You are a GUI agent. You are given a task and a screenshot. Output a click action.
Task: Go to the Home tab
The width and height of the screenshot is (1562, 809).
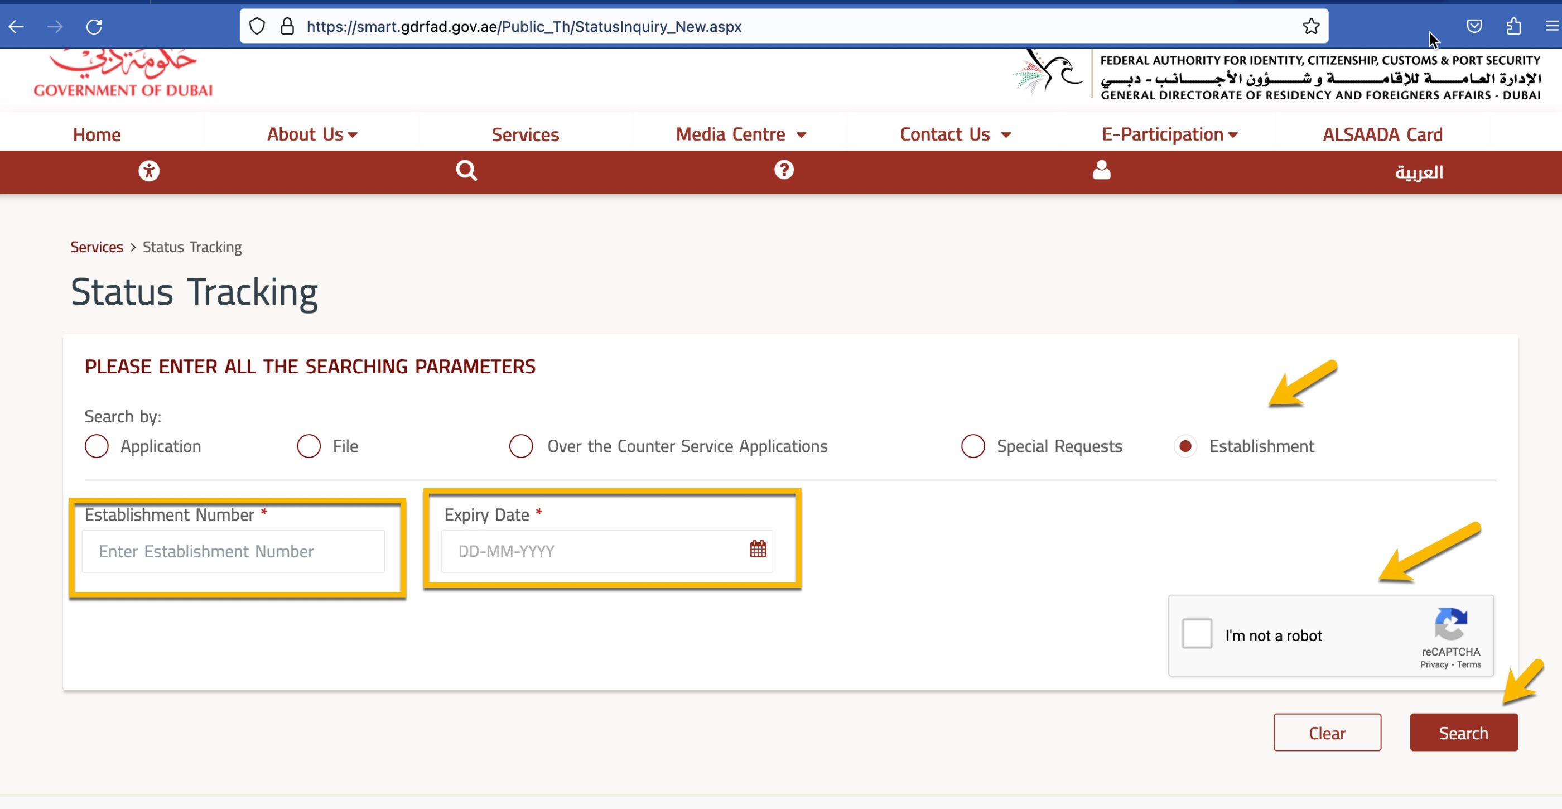[96, 134]
